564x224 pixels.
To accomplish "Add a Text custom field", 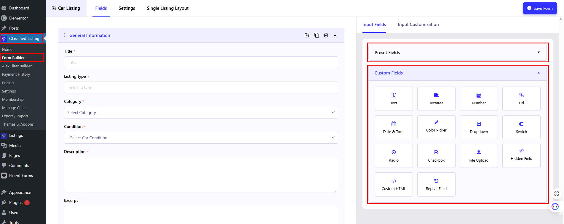I will (x=394, y=99).
